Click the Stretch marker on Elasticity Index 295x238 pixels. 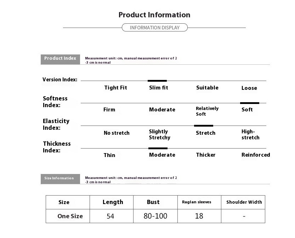pos(204,126)
